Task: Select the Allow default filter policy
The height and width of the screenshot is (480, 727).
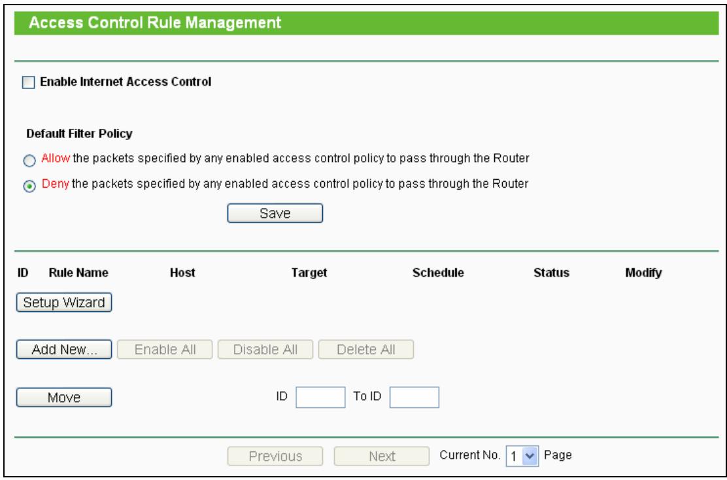Action: coord(29,160)
